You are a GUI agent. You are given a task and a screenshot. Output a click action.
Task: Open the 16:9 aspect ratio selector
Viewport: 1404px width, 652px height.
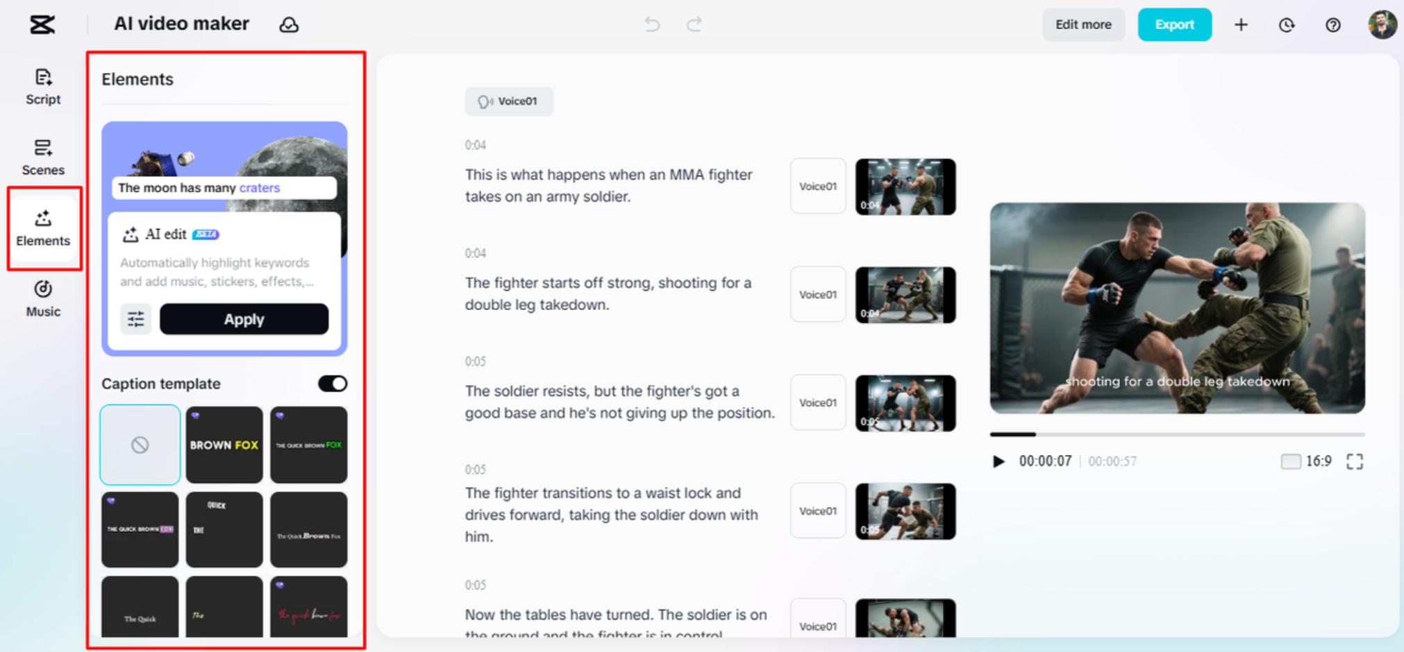click(x=1306, y=461)
